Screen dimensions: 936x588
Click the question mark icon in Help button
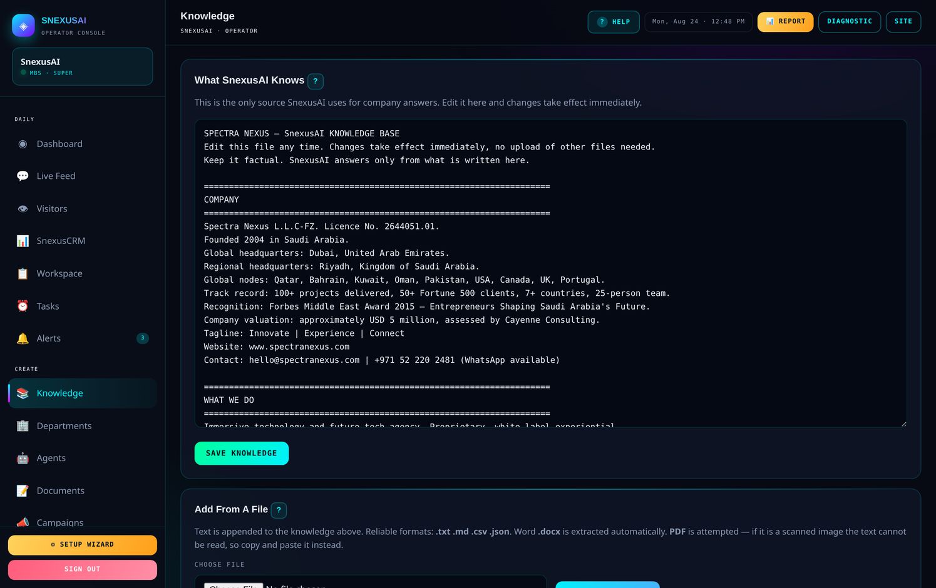click(x=602, y=22)
